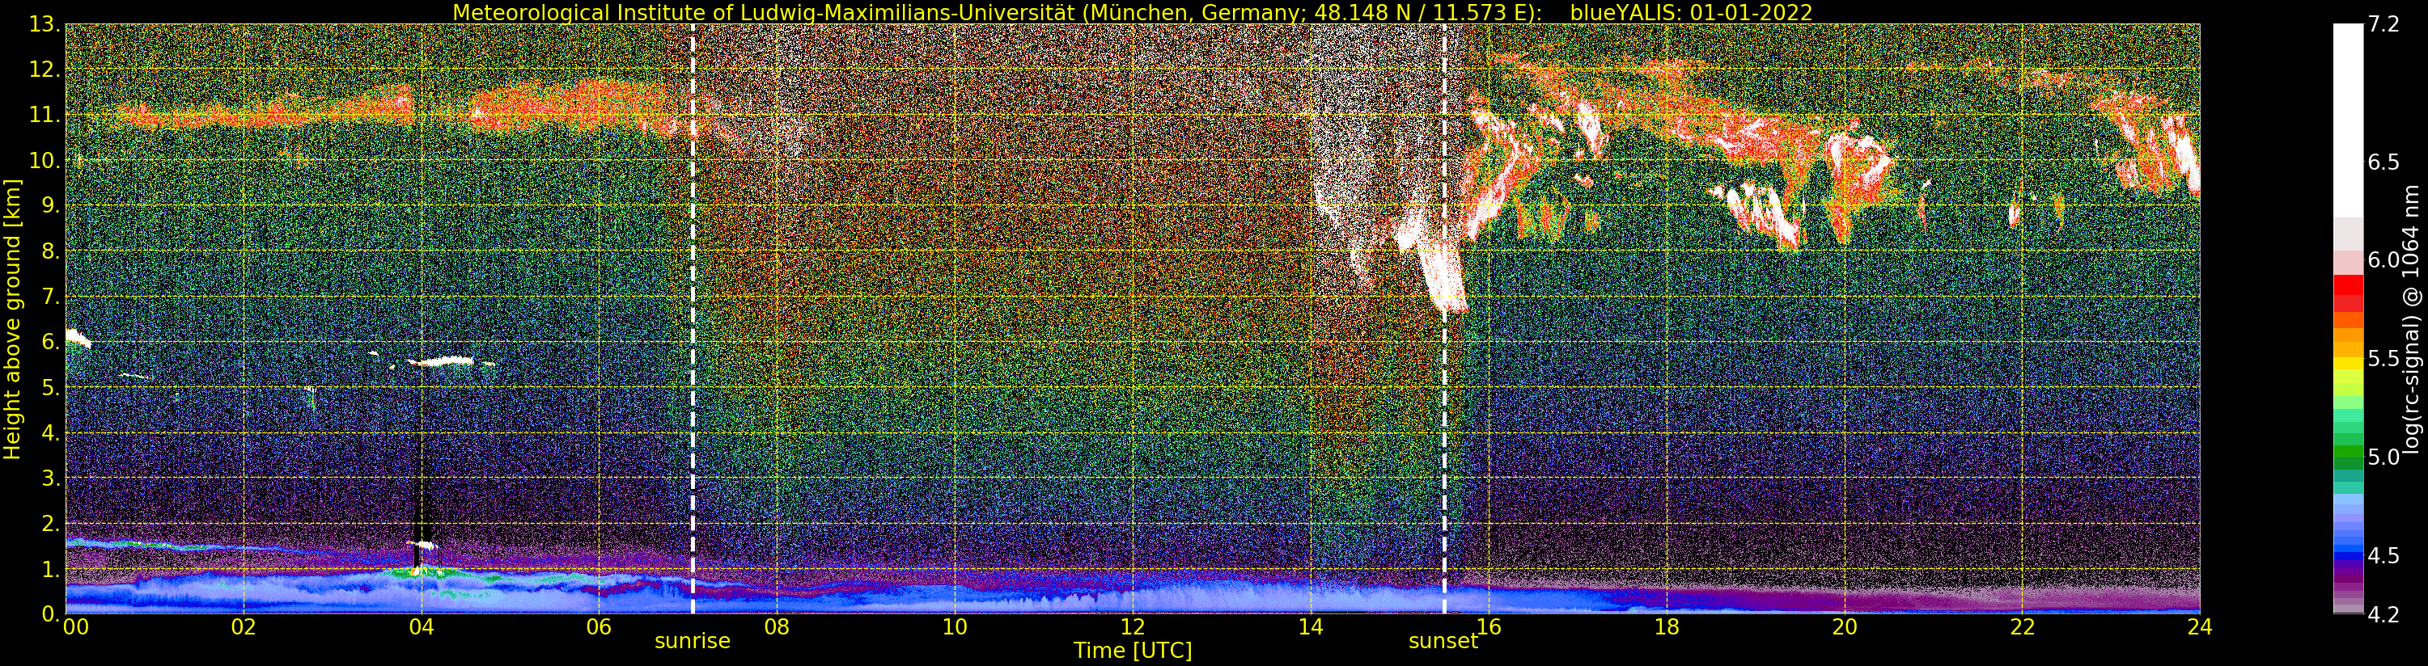The image size is (2428, 666).
Task: Click the '24' time tick label
Action: [x=2200, y=627]
